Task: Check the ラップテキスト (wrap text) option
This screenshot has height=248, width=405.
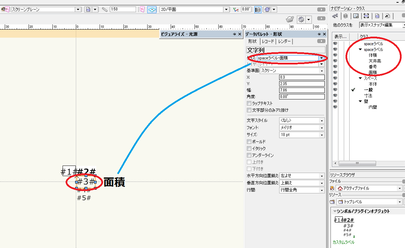Action: click(249, 103)
